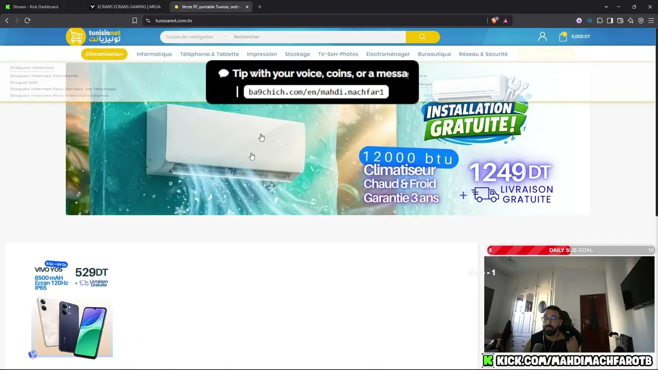658x370 pixels.
Task: Click Disques Internes Pour Serveur De Stockage
Action: (63, 89)
